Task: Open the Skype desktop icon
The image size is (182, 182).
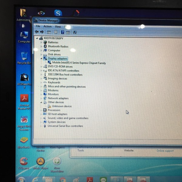Action: pyautogui.click(x=58, y=13)
